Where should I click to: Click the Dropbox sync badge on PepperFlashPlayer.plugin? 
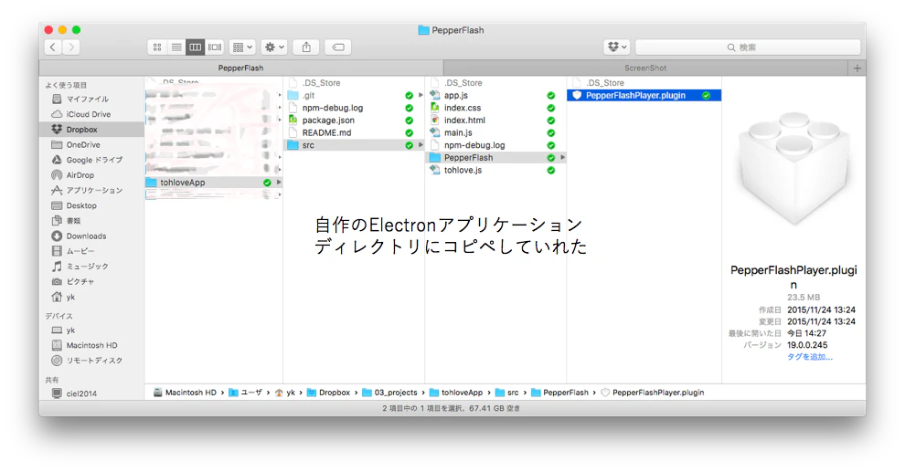coord(706,96)
